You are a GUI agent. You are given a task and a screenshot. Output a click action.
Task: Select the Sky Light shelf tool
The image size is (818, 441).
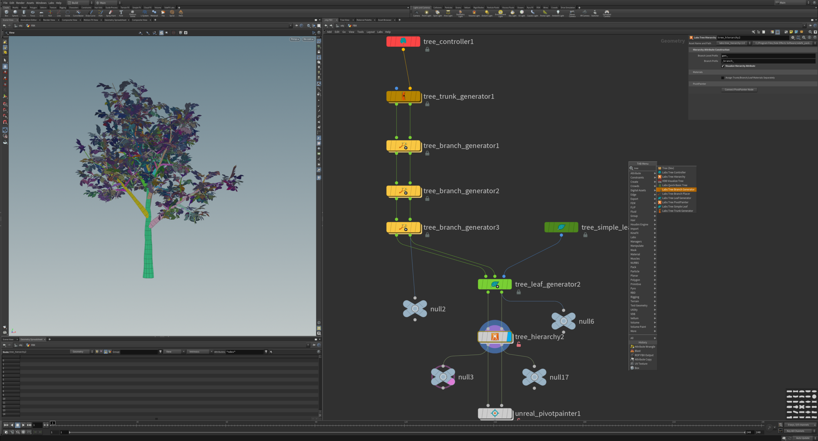512,13
